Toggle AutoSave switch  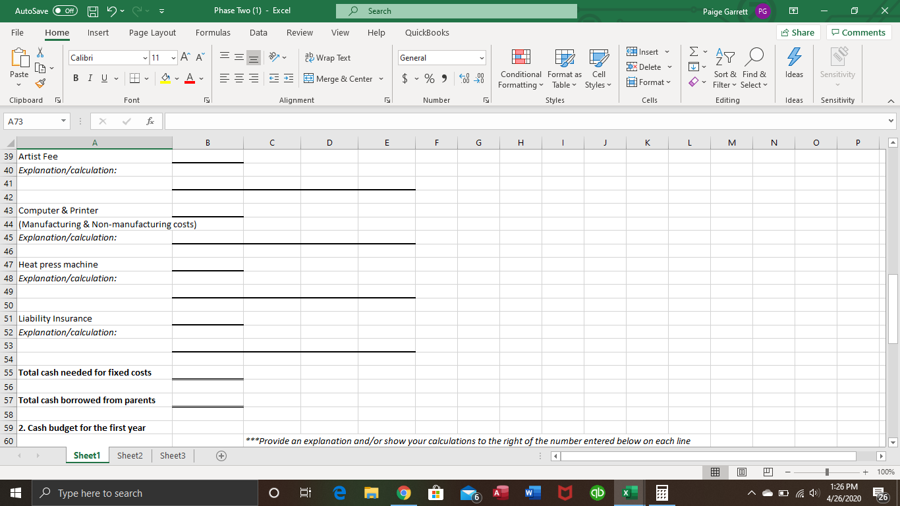pos(65,11)
